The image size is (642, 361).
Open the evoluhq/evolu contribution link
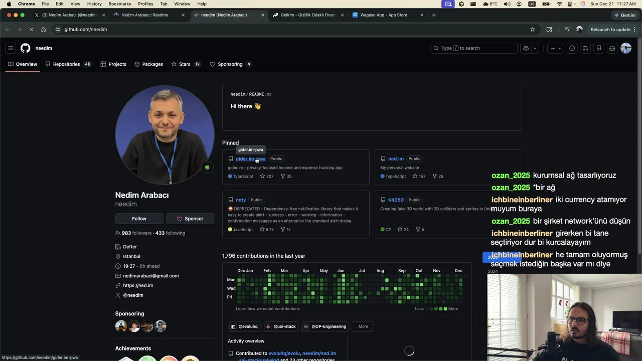(x=284, y=353)
